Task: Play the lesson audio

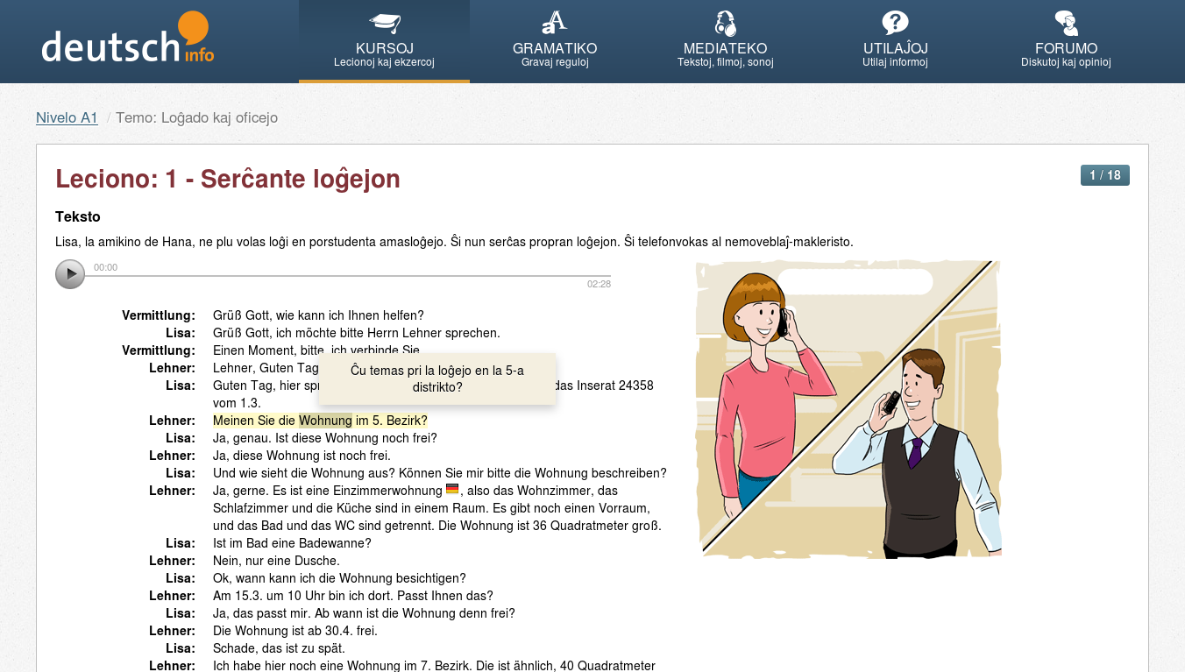Action: click(x=70, y=274)
